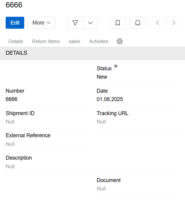Select the sales tab

74,42
